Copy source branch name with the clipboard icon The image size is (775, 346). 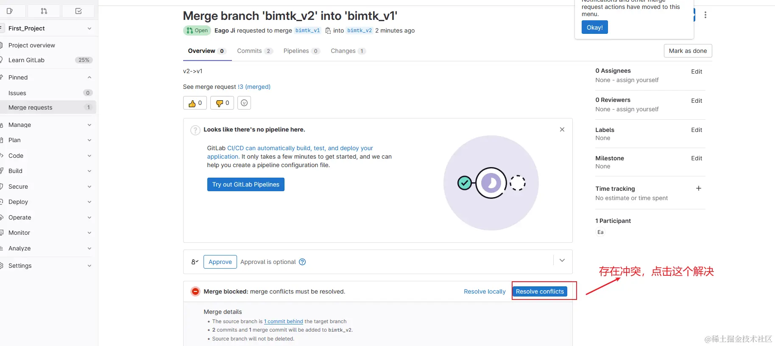328,30
